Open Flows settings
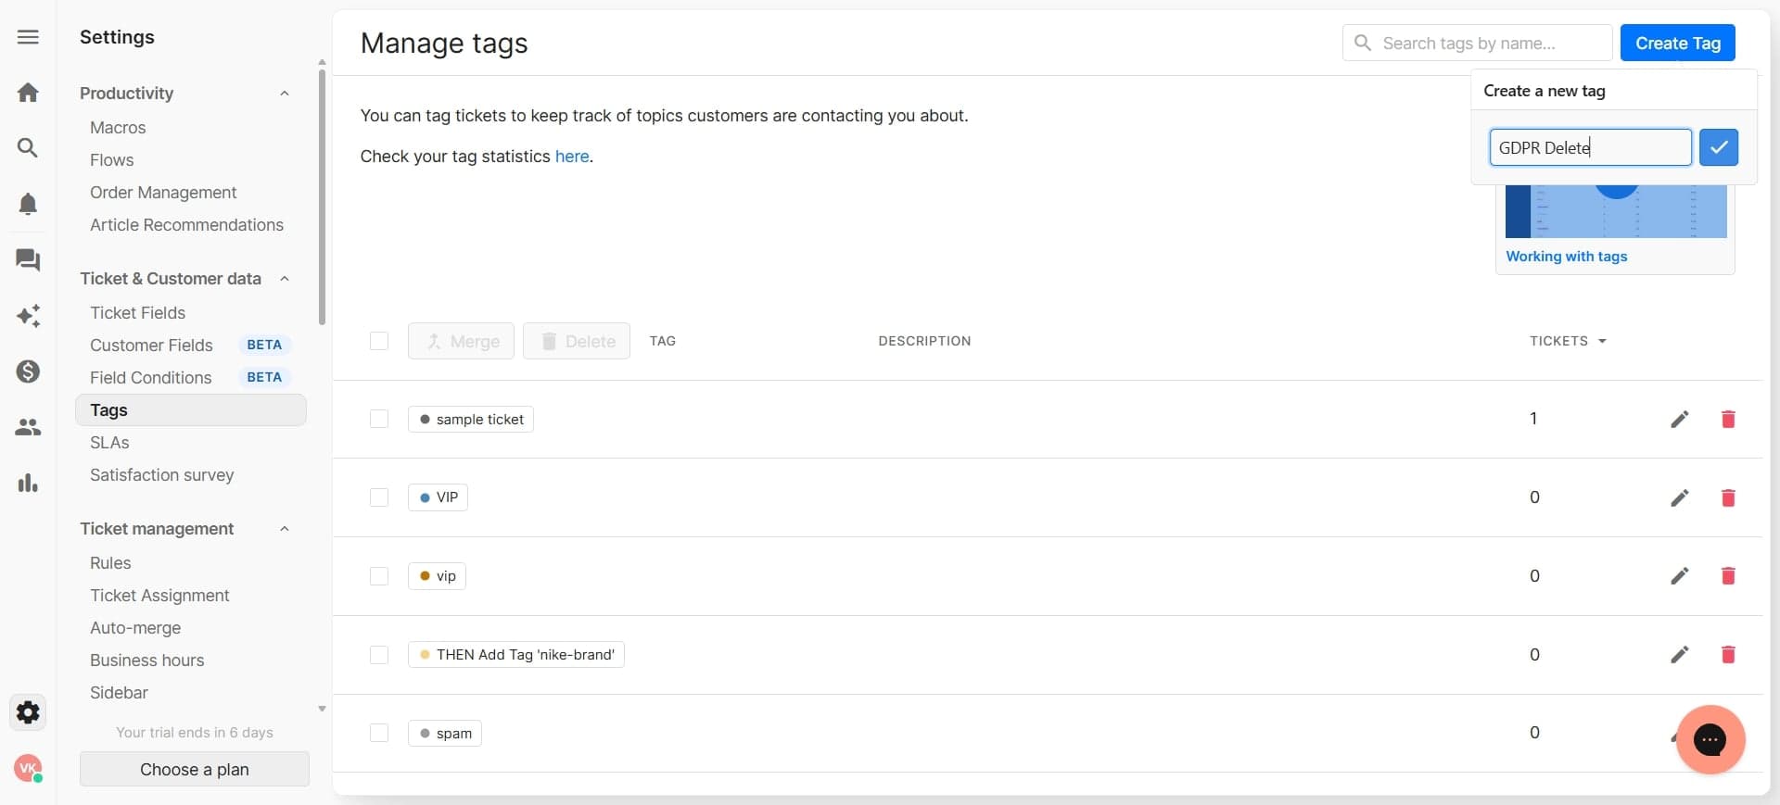 [x=112, y=160]
